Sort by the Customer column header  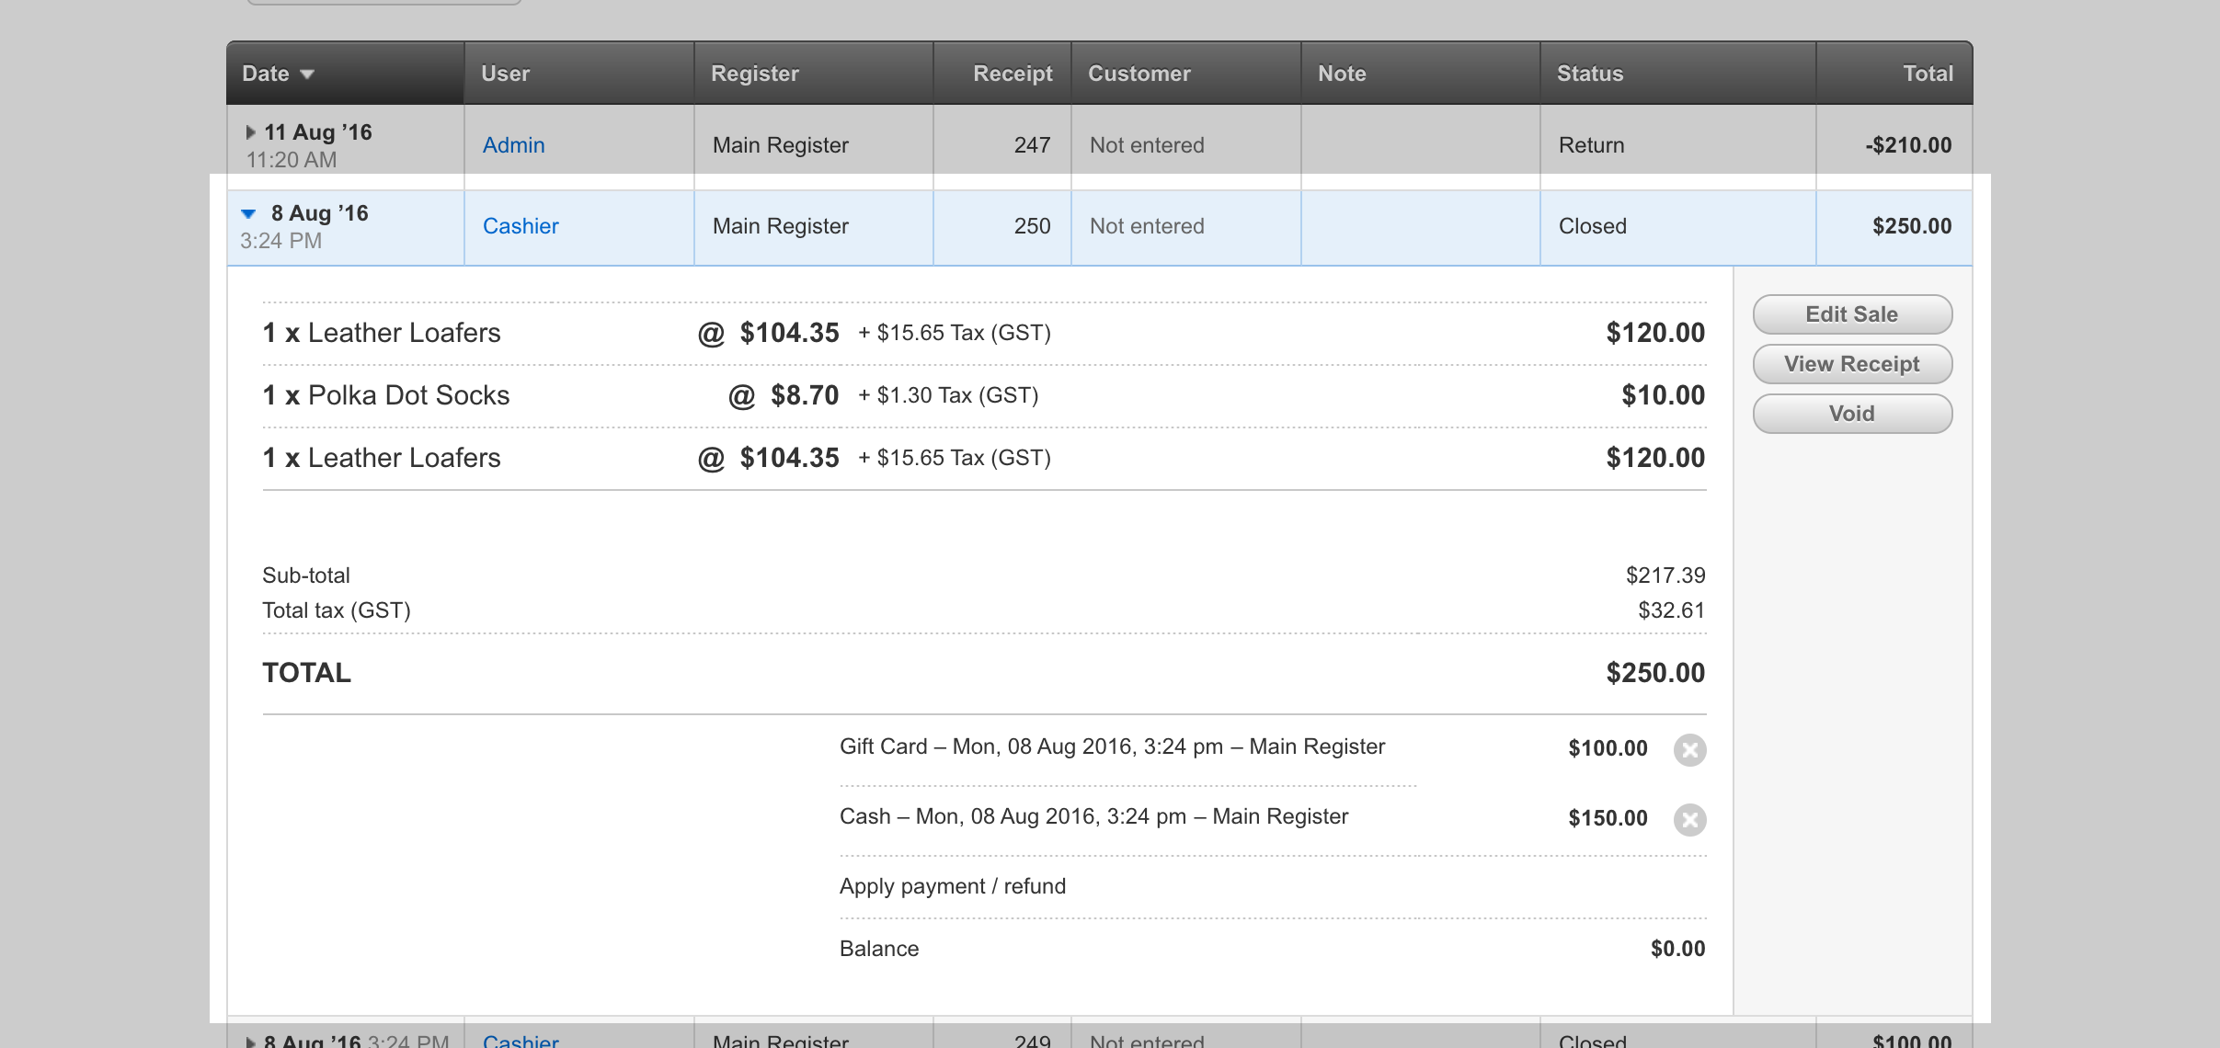pos(1139,74)
